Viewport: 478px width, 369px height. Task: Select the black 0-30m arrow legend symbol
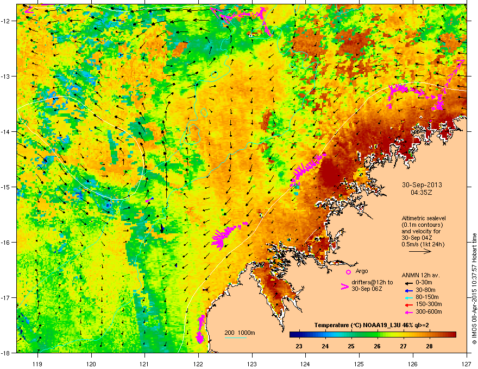tap(409, 283)
